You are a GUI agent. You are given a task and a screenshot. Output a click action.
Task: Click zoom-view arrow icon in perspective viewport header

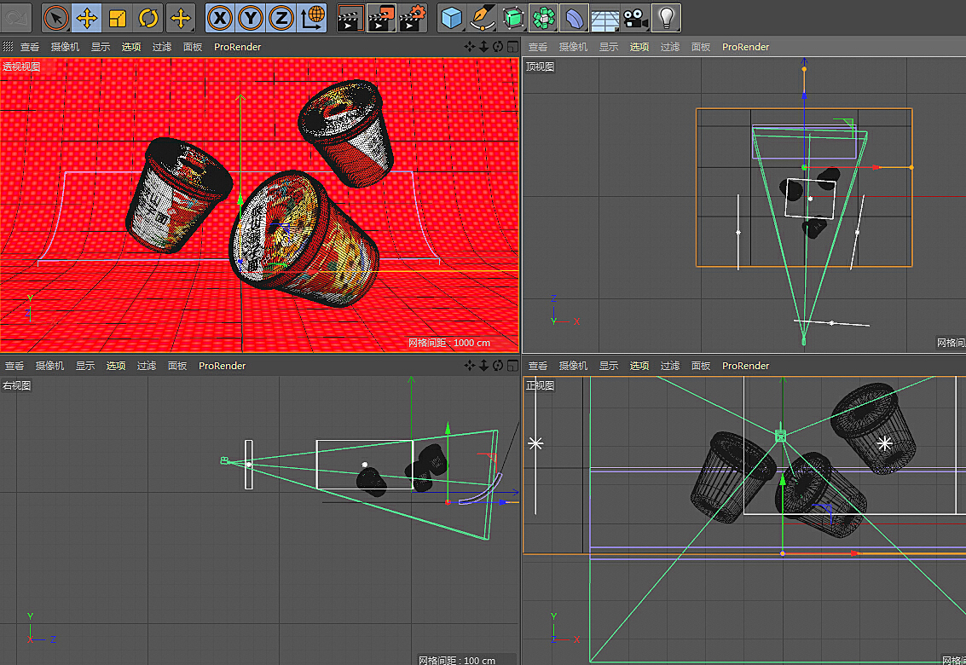pyautogui.click(x=483, y=47)
